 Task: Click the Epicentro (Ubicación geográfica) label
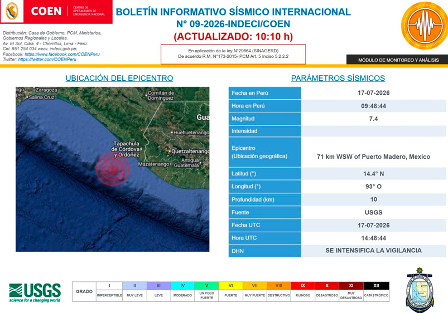pos(259,152)
